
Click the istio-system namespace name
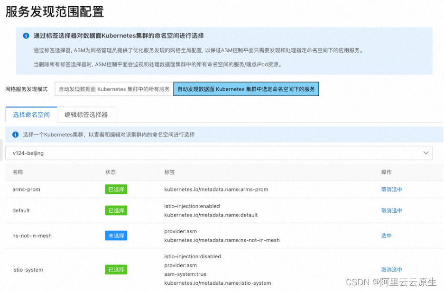click(x=28, y=270)
